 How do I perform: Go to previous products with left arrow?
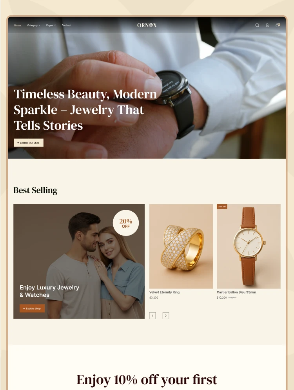pos(152,316)
